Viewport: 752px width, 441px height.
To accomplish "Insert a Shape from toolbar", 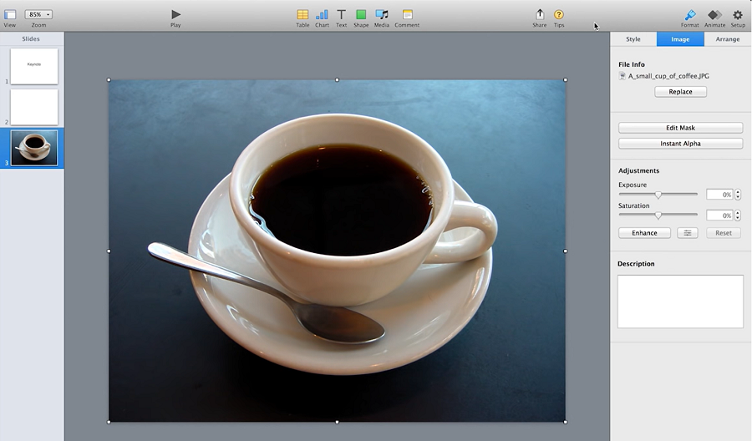I will [361, 15].
